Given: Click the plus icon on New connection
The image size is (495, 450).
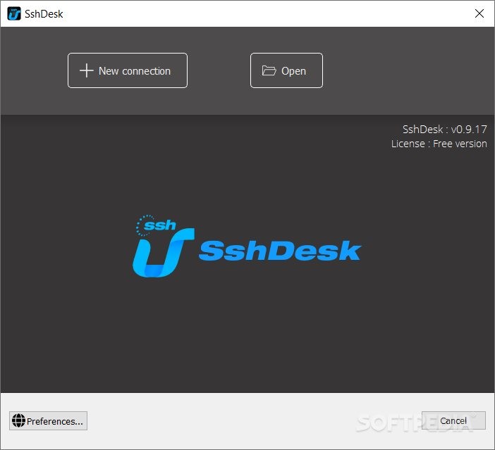Looking at the screenshot, I should coord(86,70).
